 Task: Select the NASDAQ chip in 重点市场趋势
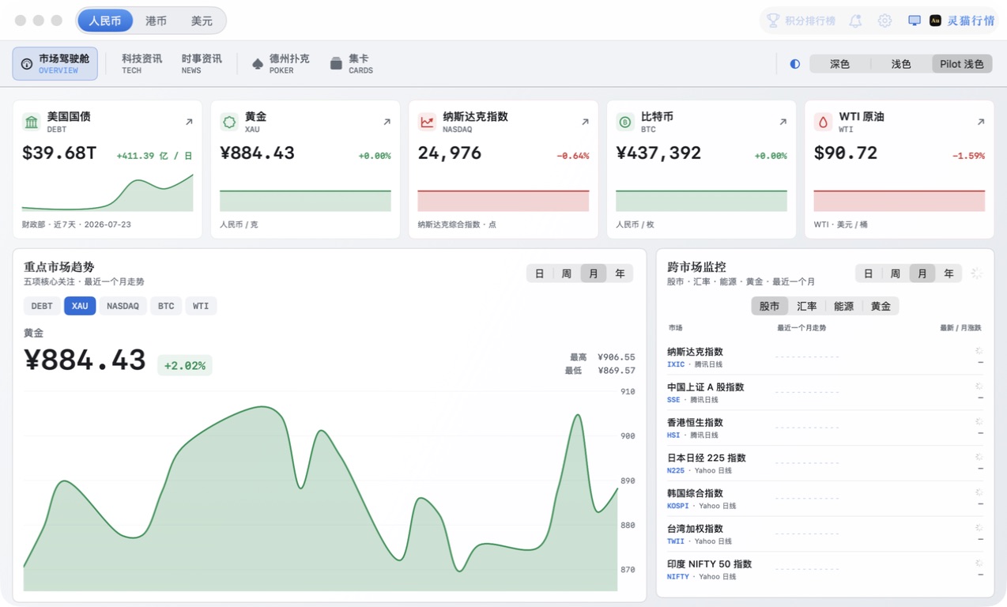[123, 306]
